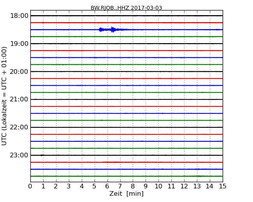The image size is (253, 202).
Task: Click x-axis tick label 9
Action: [146, 186]
